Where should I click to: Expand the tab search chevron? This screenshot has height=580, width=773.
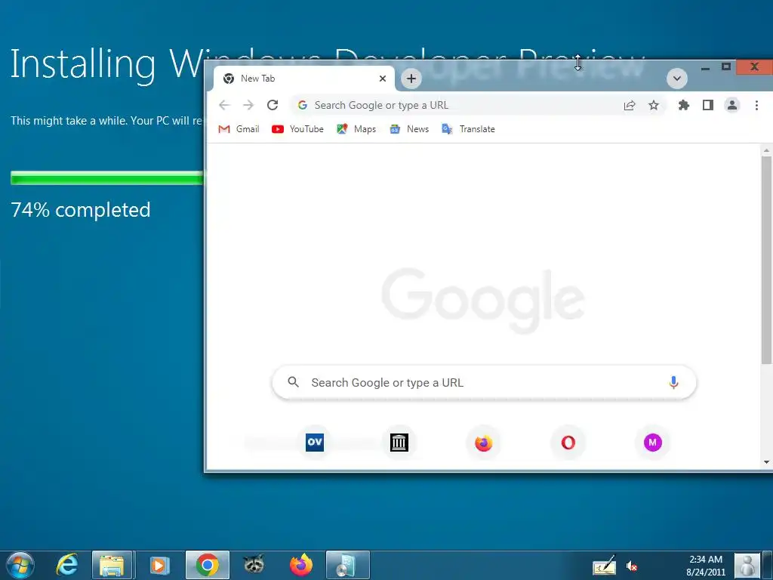(x=677, y=79)
